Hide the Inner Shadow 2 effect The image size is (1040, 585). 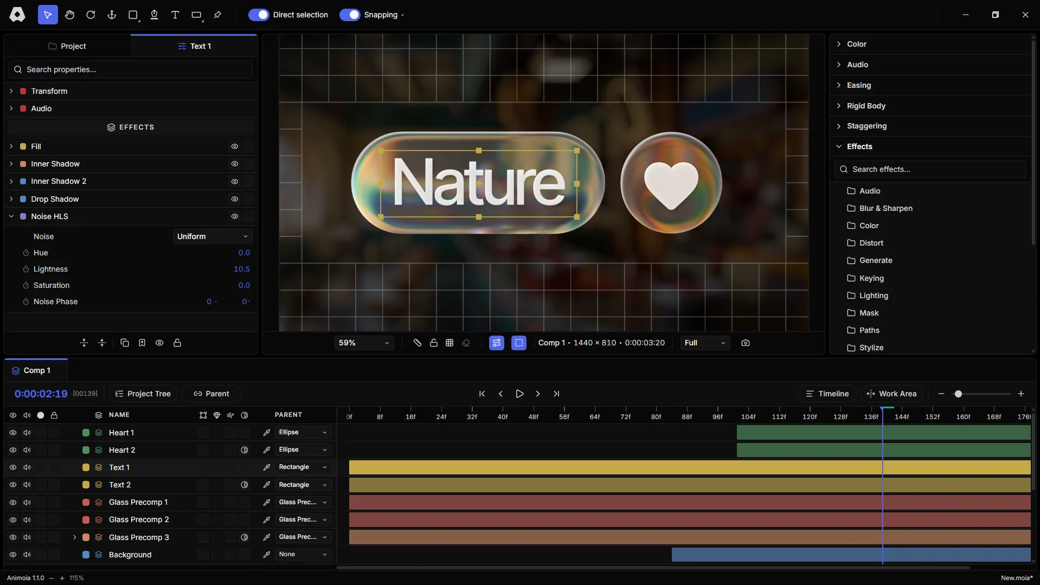[x=235, y=182]
